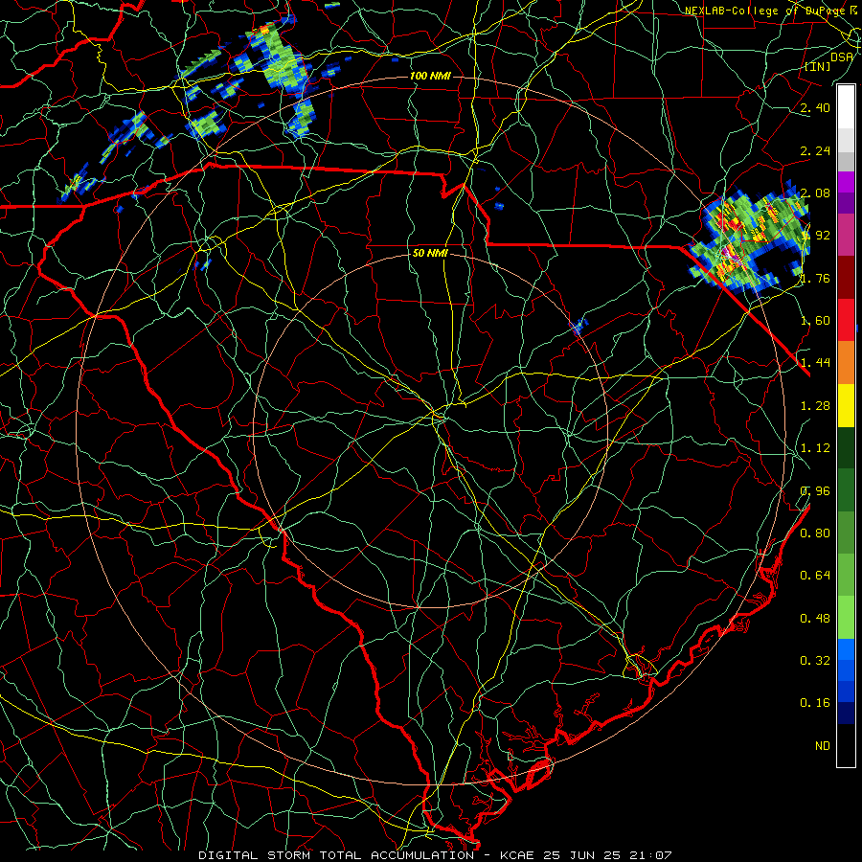Choose the pink swatch near 1.92
The image size is (862, 862).
[846, 235]
